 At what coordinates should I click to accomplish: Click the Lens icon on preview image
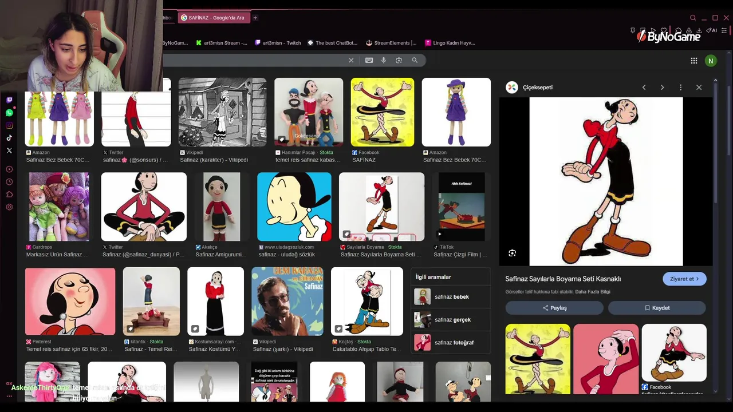tap(512, 253)
